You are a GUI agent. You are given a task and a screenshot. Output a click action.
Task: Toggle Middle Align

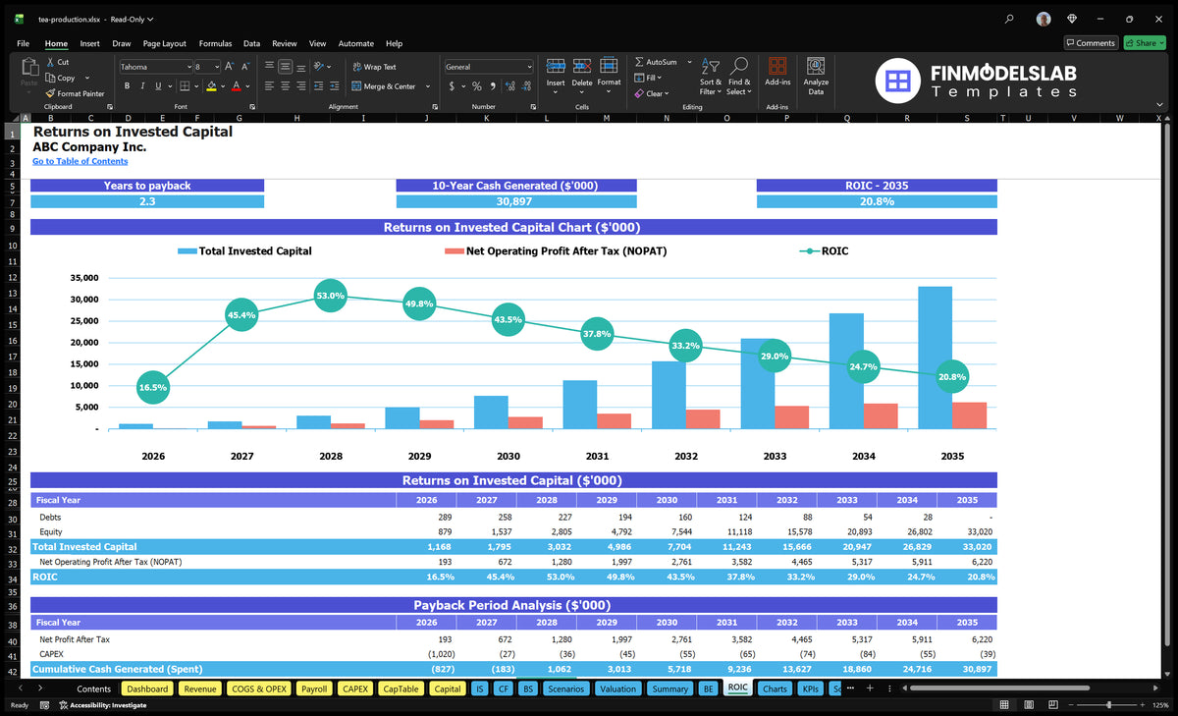point(286,67)
